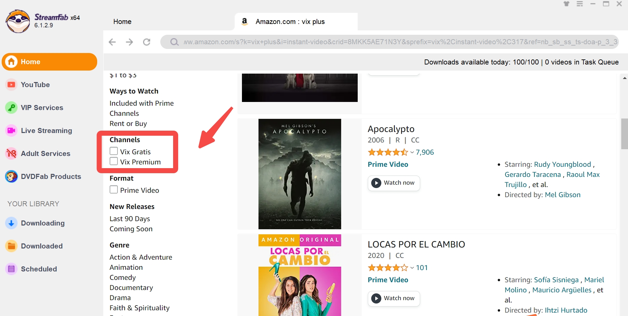The width and height of the screenshot is (628, 316).
Task: Click the Channels filter under Ways to Watch
Action: [124, 113]
